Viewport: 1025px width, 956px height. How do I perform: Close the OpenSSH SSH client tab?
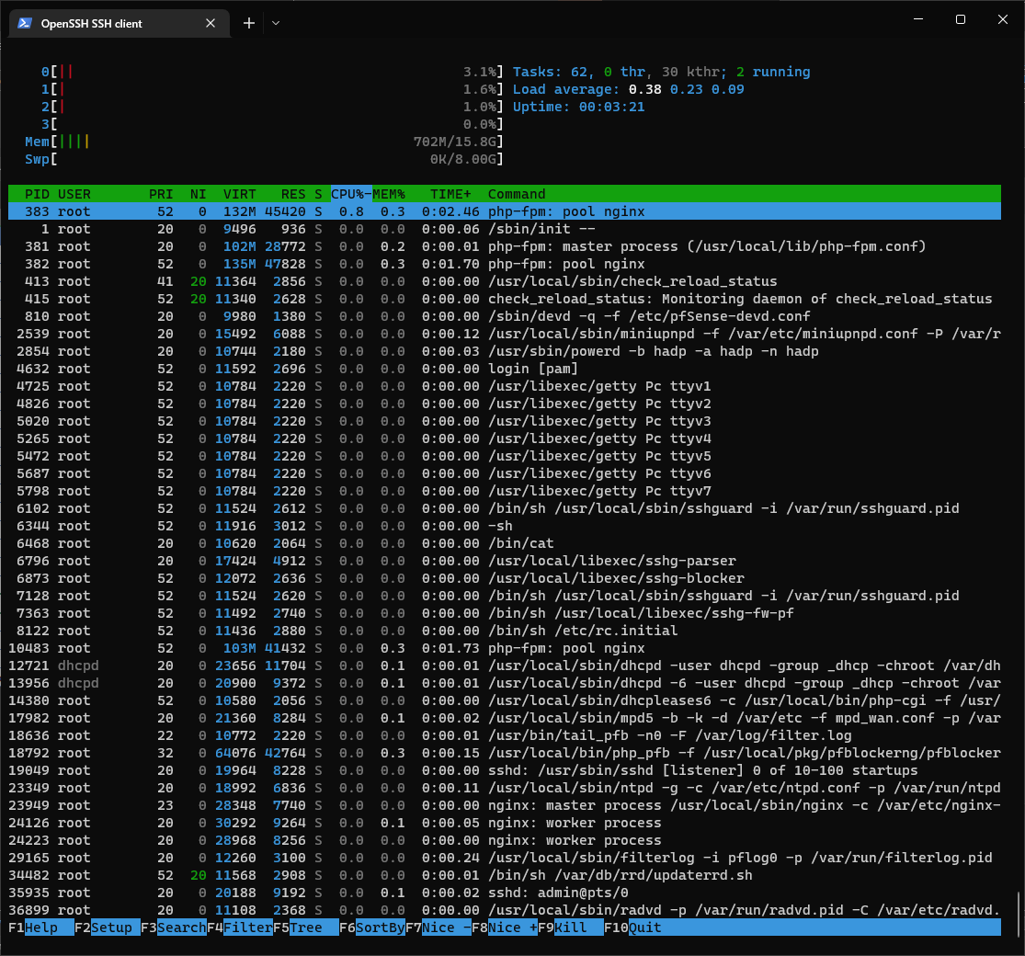click(x=211, y=24)
